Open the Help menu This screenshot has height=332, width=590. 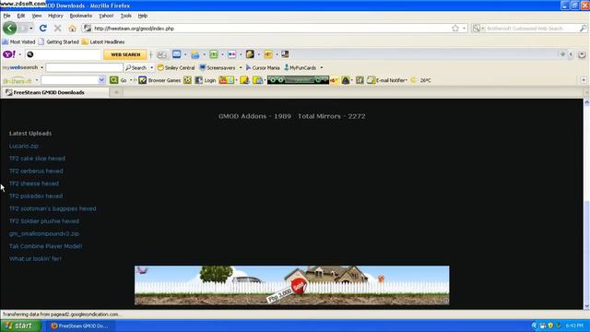point(143,16)
